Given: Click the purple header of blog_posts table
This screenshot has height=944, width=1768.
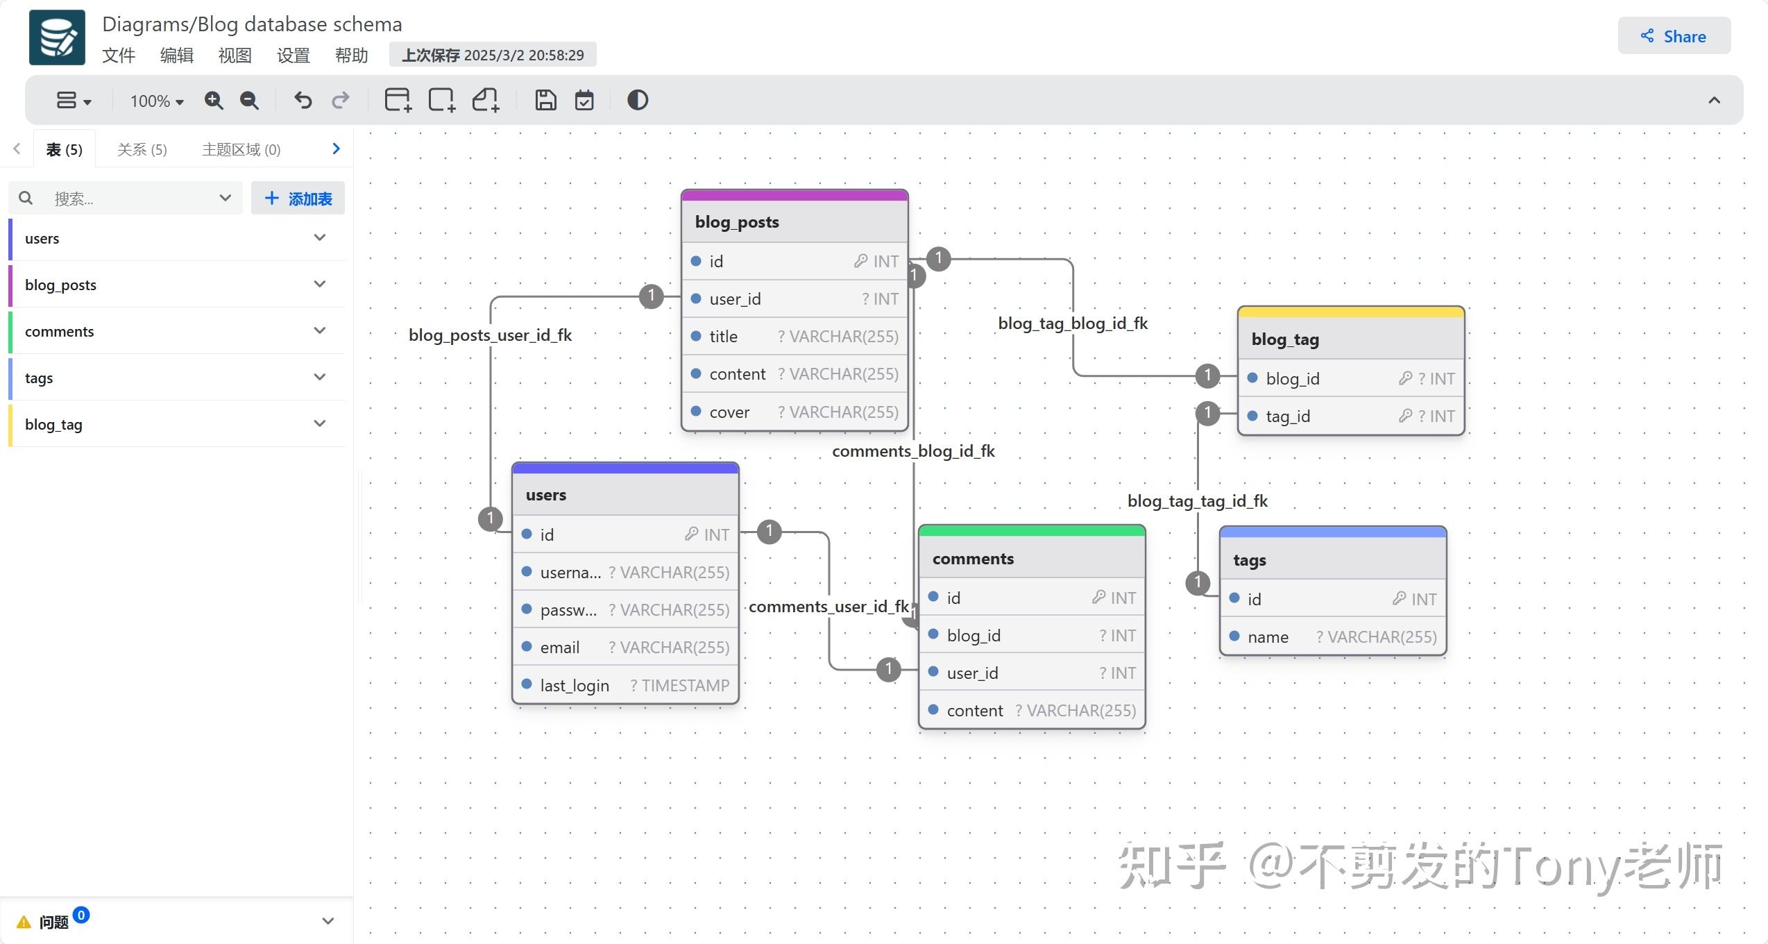Looking at the screenshot, I should (794, 196).
